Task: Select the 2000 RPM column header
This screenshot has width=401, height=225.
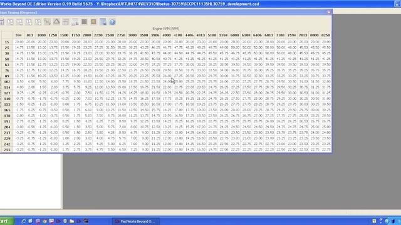Action: coord(87,35)
